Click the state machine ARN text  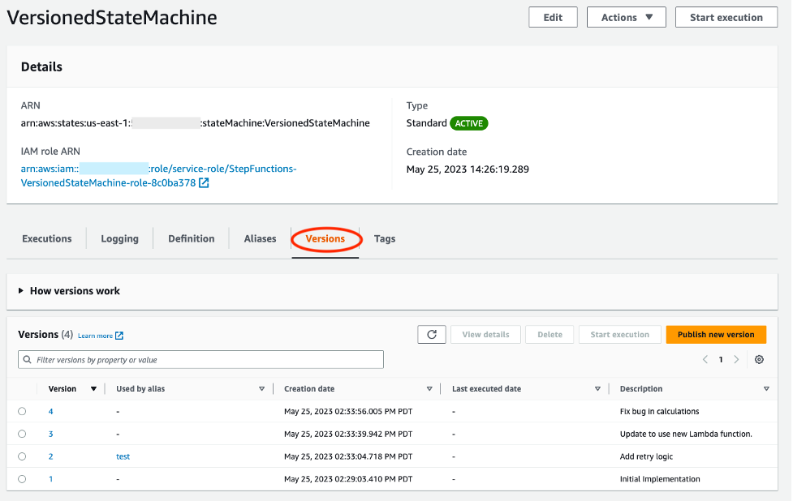196,123
